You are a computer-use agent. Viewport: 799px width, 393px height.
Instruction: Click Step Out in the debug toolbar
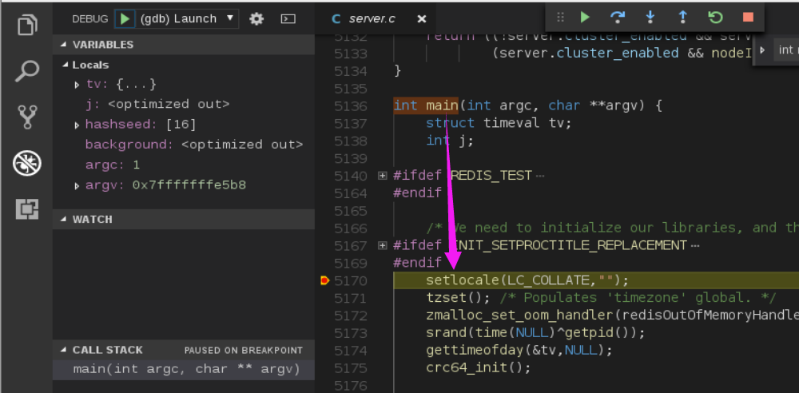[682, 17]
